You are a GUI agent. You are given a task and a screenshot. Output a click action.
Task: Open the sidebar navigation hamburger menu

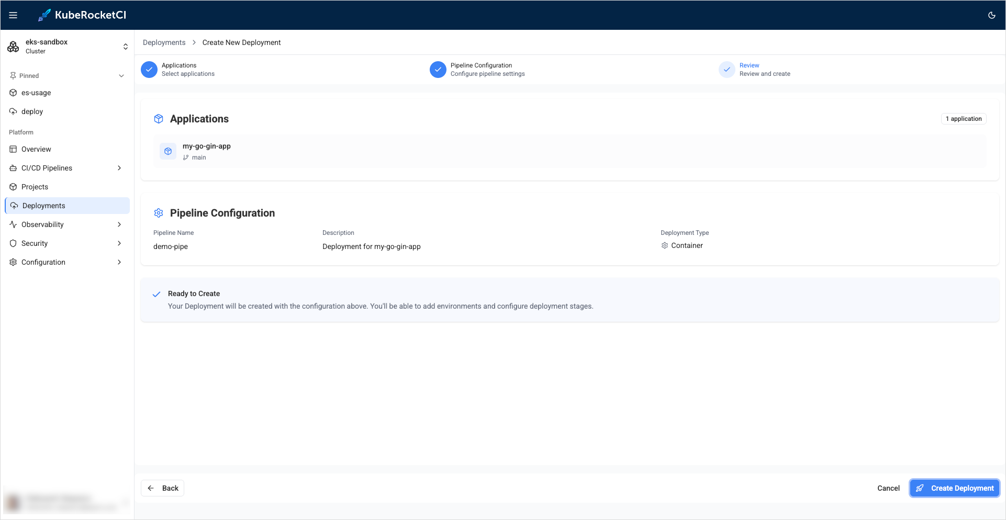13,15
